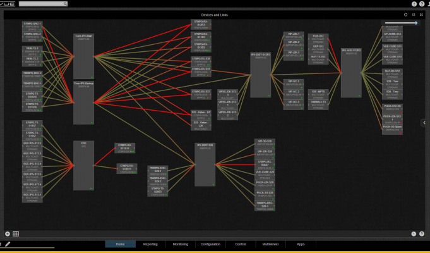Image resolution: width=430 pixels, height=253 pixels.
Task: Click the VIP-J2K-2 node
Action: pyautogui.click(x=294, y=45)
